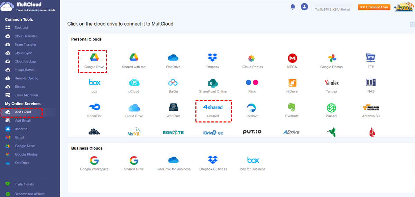This screenshot has height=197, width=415.
Task: Choose the MediaFire cloud
Action: (94, 110)
